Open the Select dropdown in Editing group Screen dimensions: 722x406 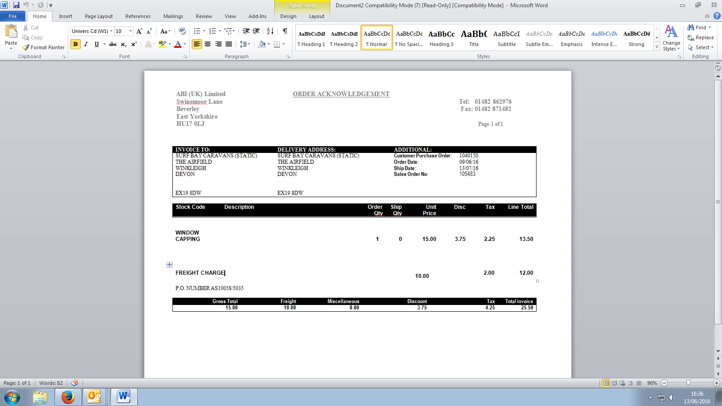pos(701,47)
